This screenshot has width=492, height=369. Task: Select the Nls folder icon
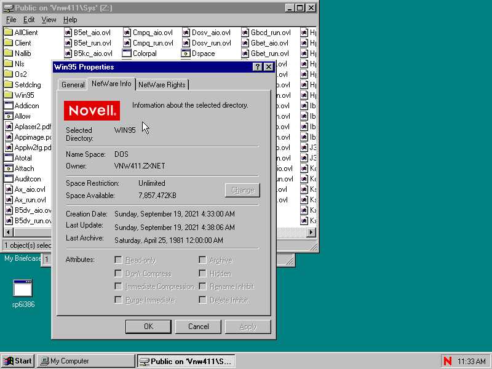pos(9,64)
